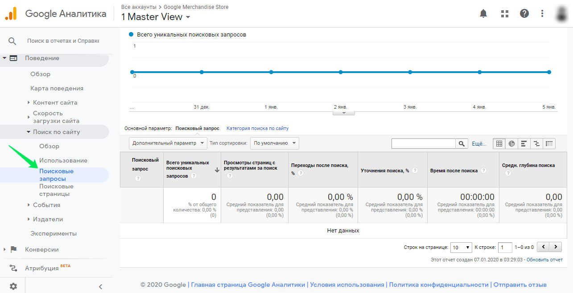
Task: Click the Ещё… advanced filter link
Action: (x=479, y=144)
